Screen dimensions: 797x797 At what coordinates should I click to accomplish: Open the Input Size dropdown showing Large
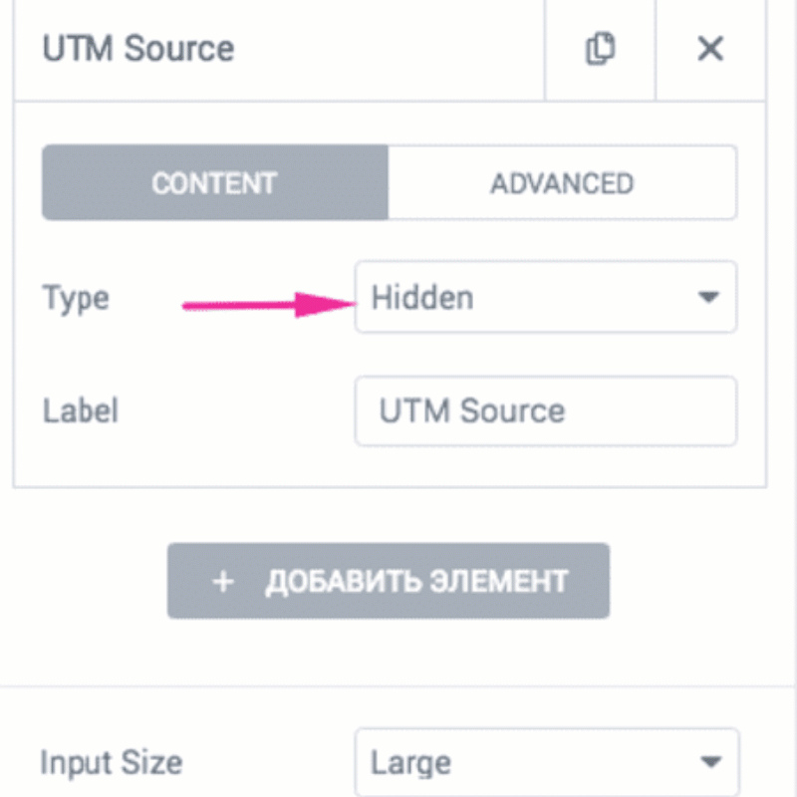[547, 761]
